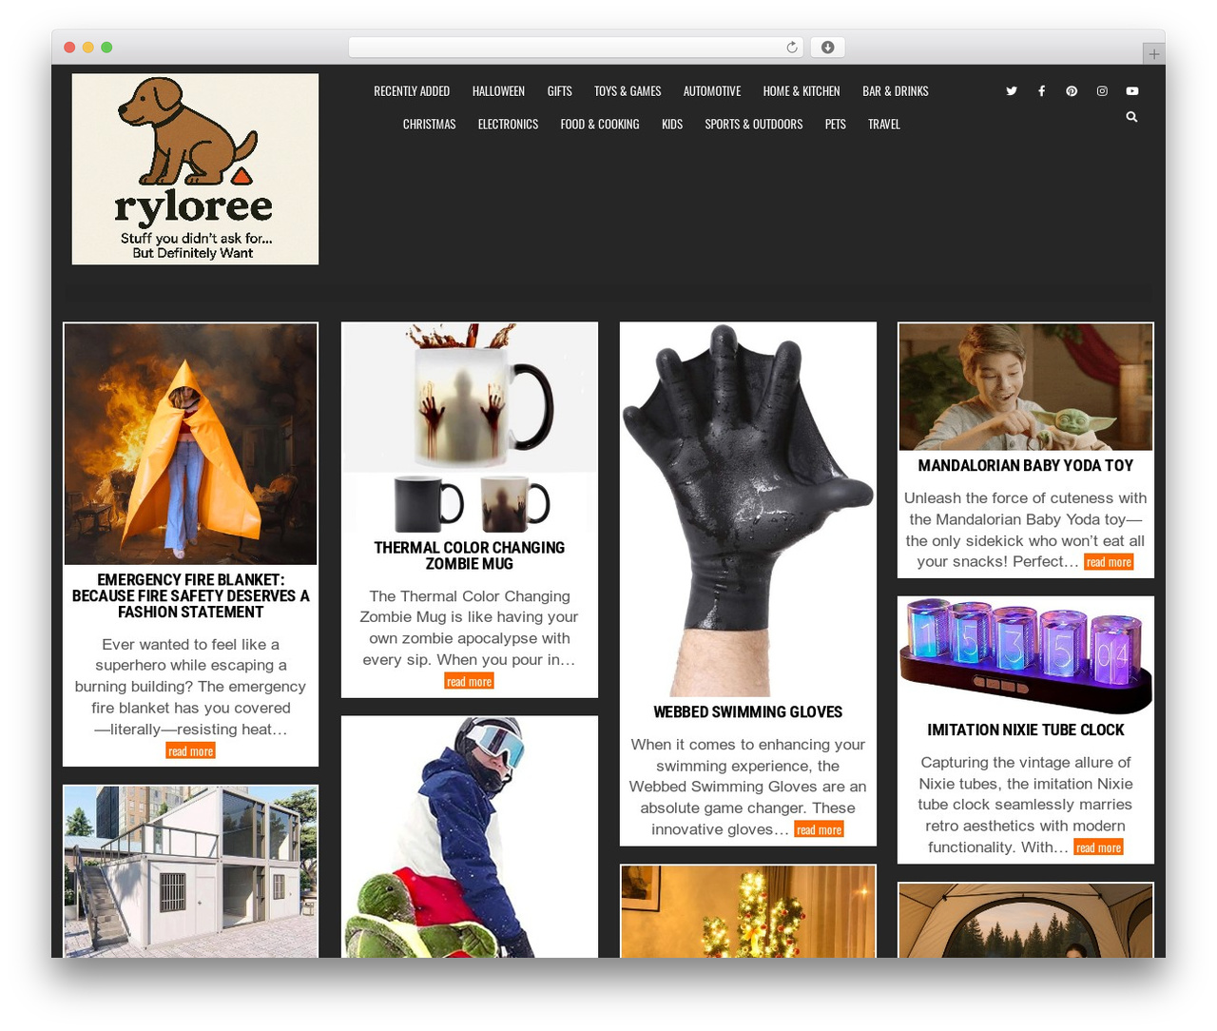Read more about Emergency Fire Blanket
This screenshot has width=1217, height=1031.
191,751
